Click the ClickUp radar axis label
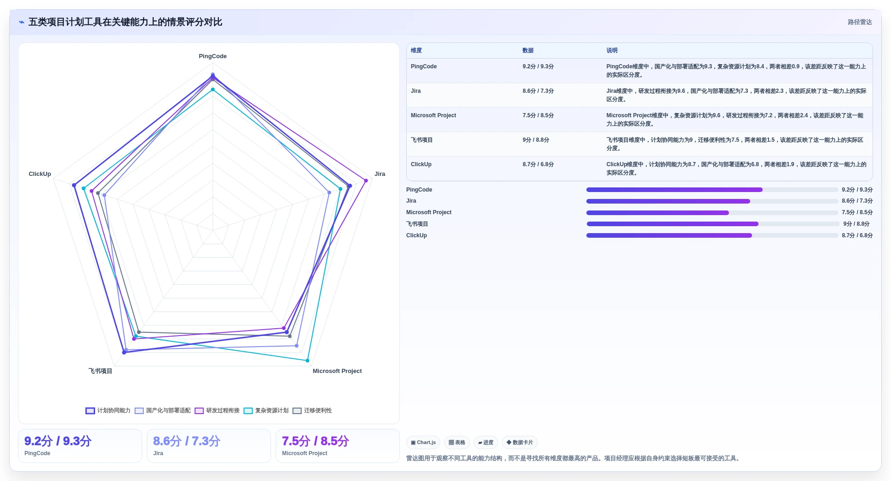Viewport: 891px width, 481px height. pyautogui.click(x=40, y=174)
